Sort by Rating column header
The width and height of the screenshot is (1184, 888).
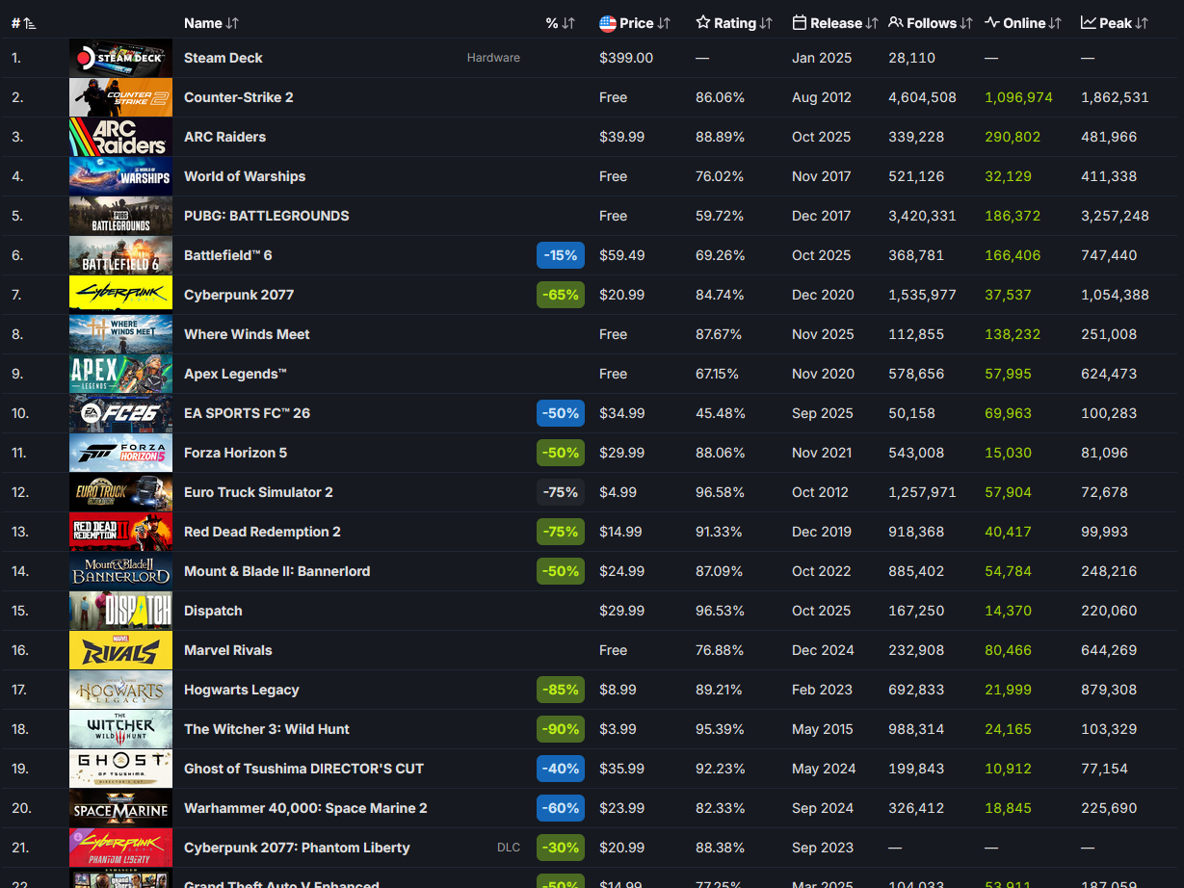coord(734,23)
